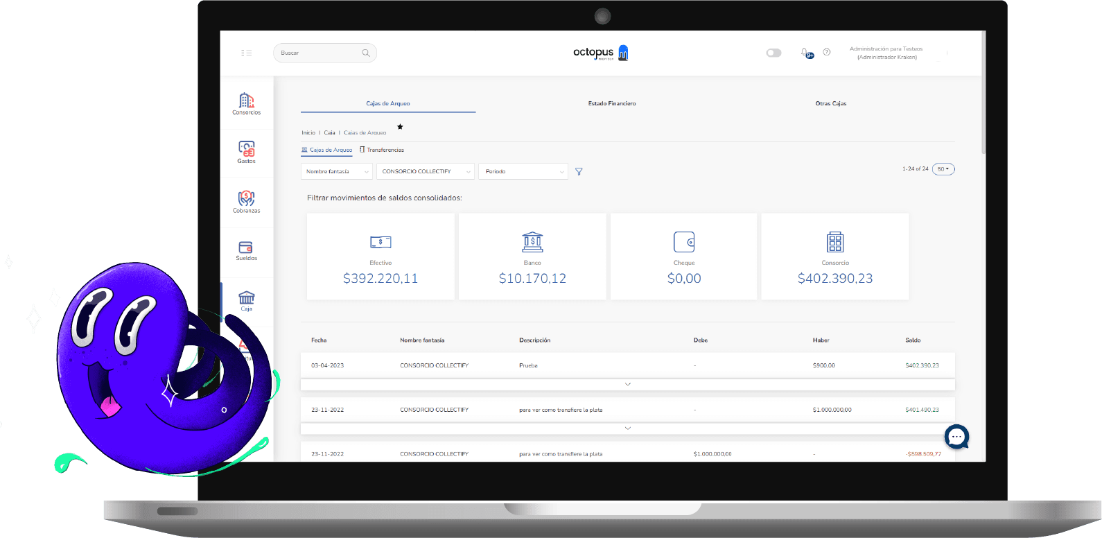Select the 03-04-2023 date cell
The height and width of the screenshot is (538, 1102).
(328, 365)
